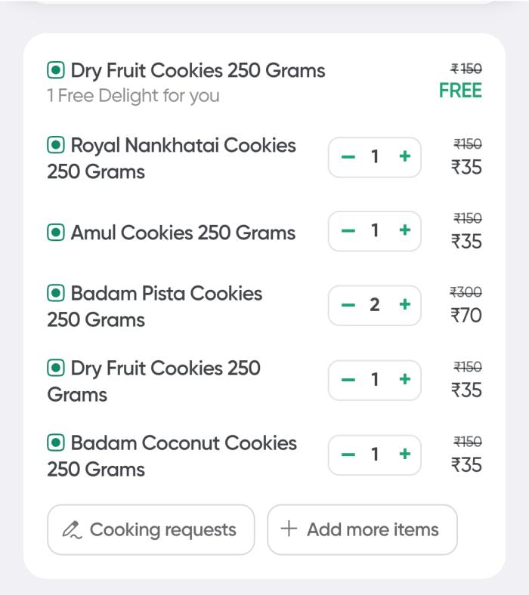Decrease Royal Nankhatai Cookies quantity with minus
The image size is (529, 595).
[x=348, y=156]
